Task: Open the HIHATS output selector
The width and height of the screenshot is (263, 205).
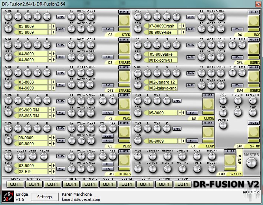Action: 71,184
